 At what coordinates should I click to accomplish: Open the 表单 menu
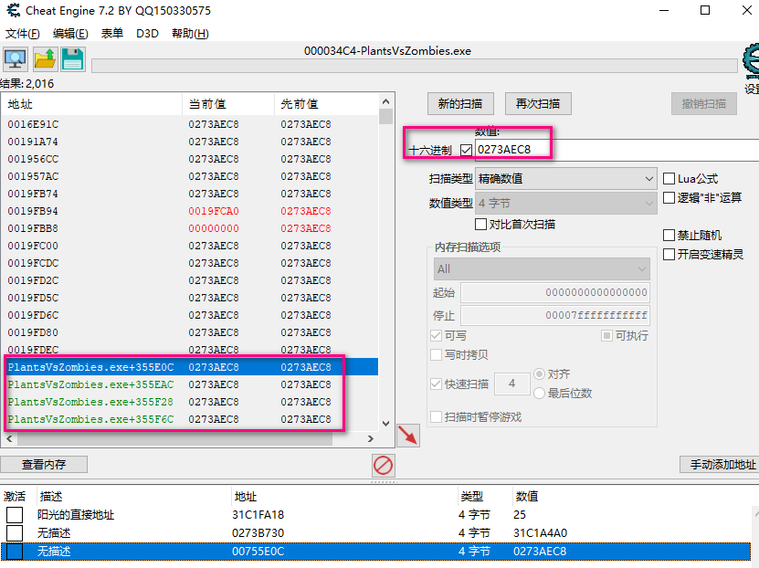(112, 34)
